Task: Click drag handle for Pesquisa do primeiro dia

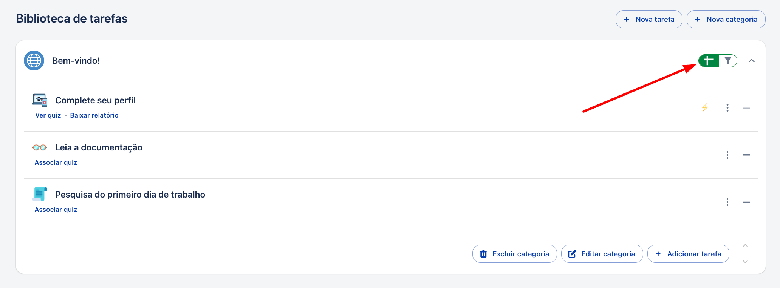Action: pos(746,202)
